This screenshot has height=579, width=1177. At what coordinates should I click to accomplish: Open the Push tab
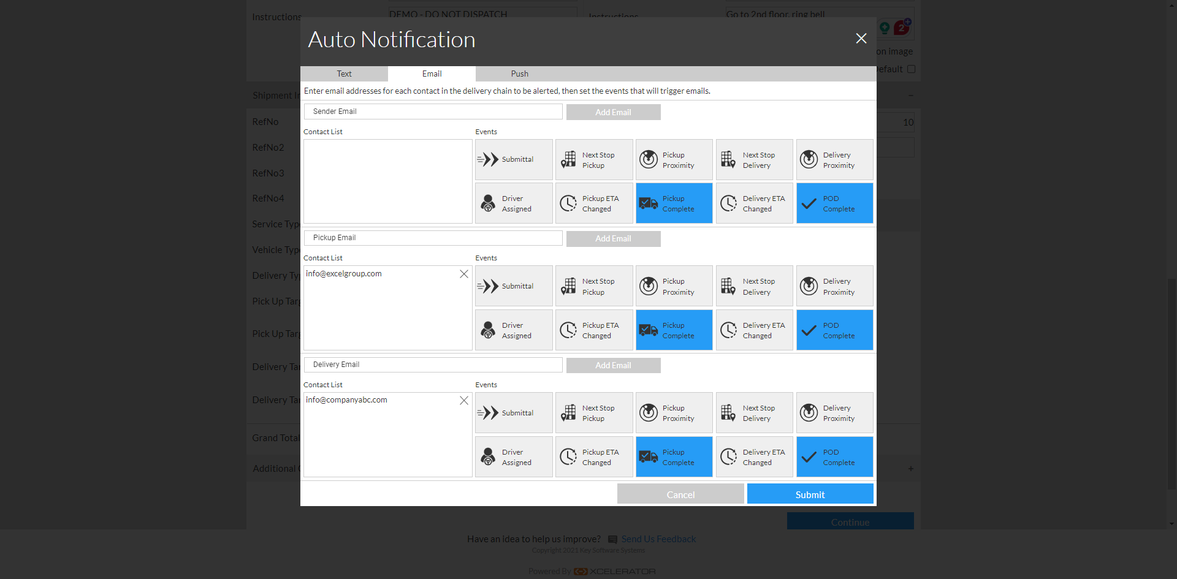click(x=519, y=74)
